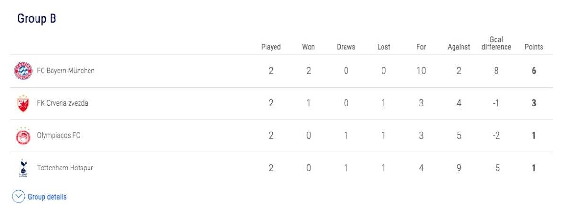Click Tottenham's goal difference value -5
This screenshot has width=568, height=212.
[x=496, y=168]
